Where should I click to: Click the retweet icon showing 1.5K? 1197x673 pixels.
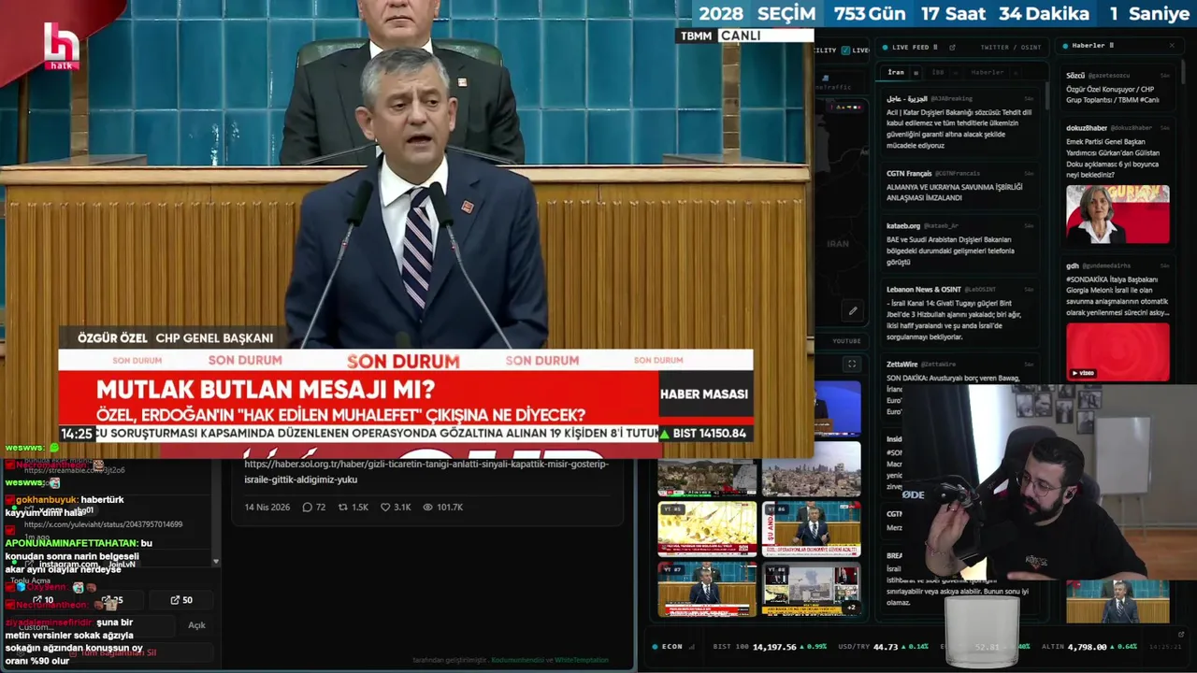coord(343,508)
